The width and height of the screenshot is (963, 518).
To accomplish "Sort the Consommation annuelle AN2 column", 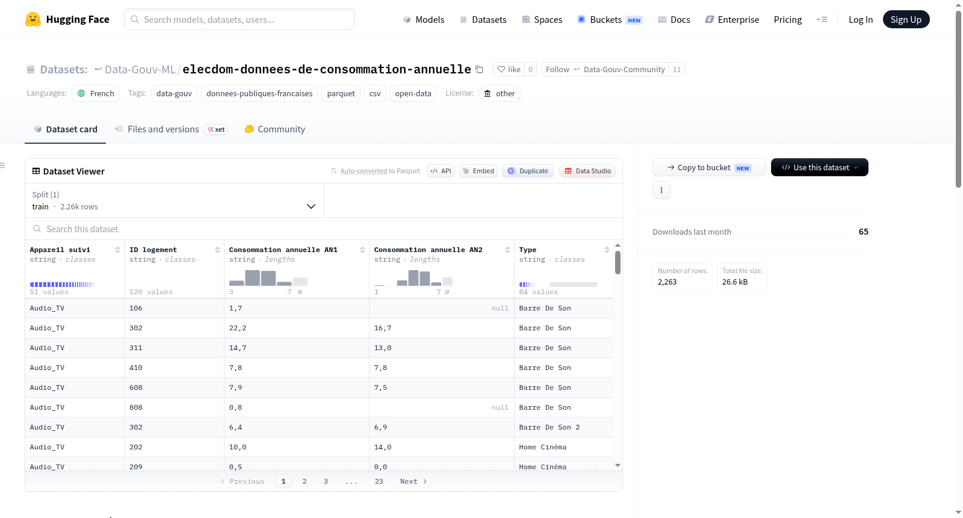I will coord(507,250).
